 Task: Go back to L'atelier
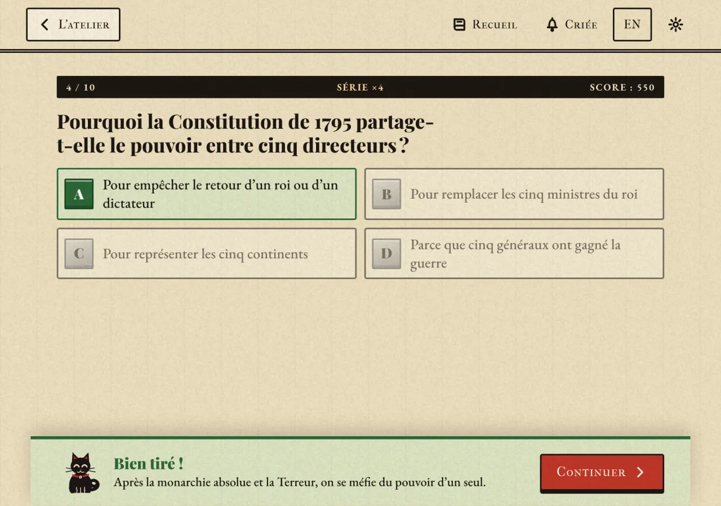pos(73,25)
